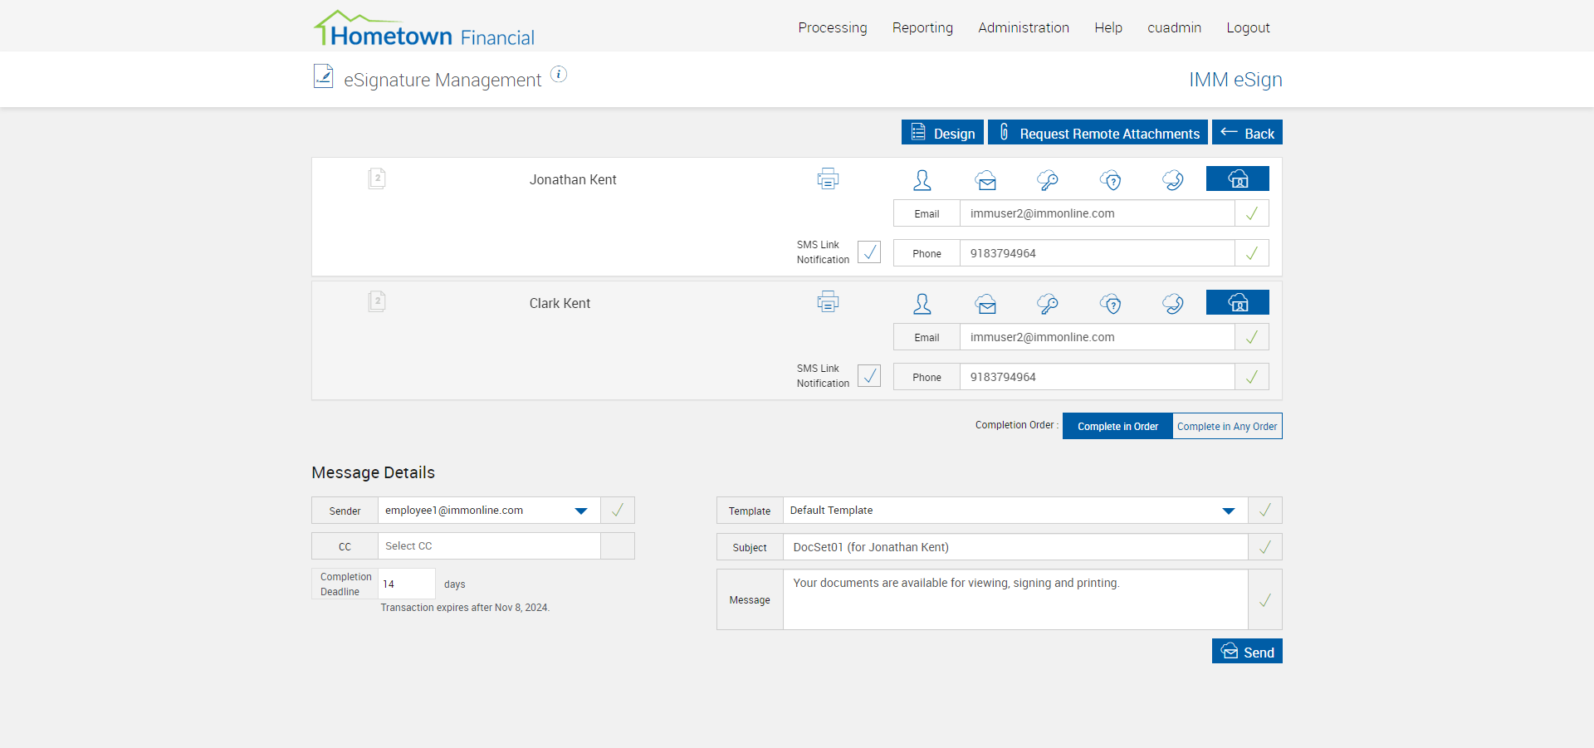Open the Select CC field list

[x=489, y=546]
